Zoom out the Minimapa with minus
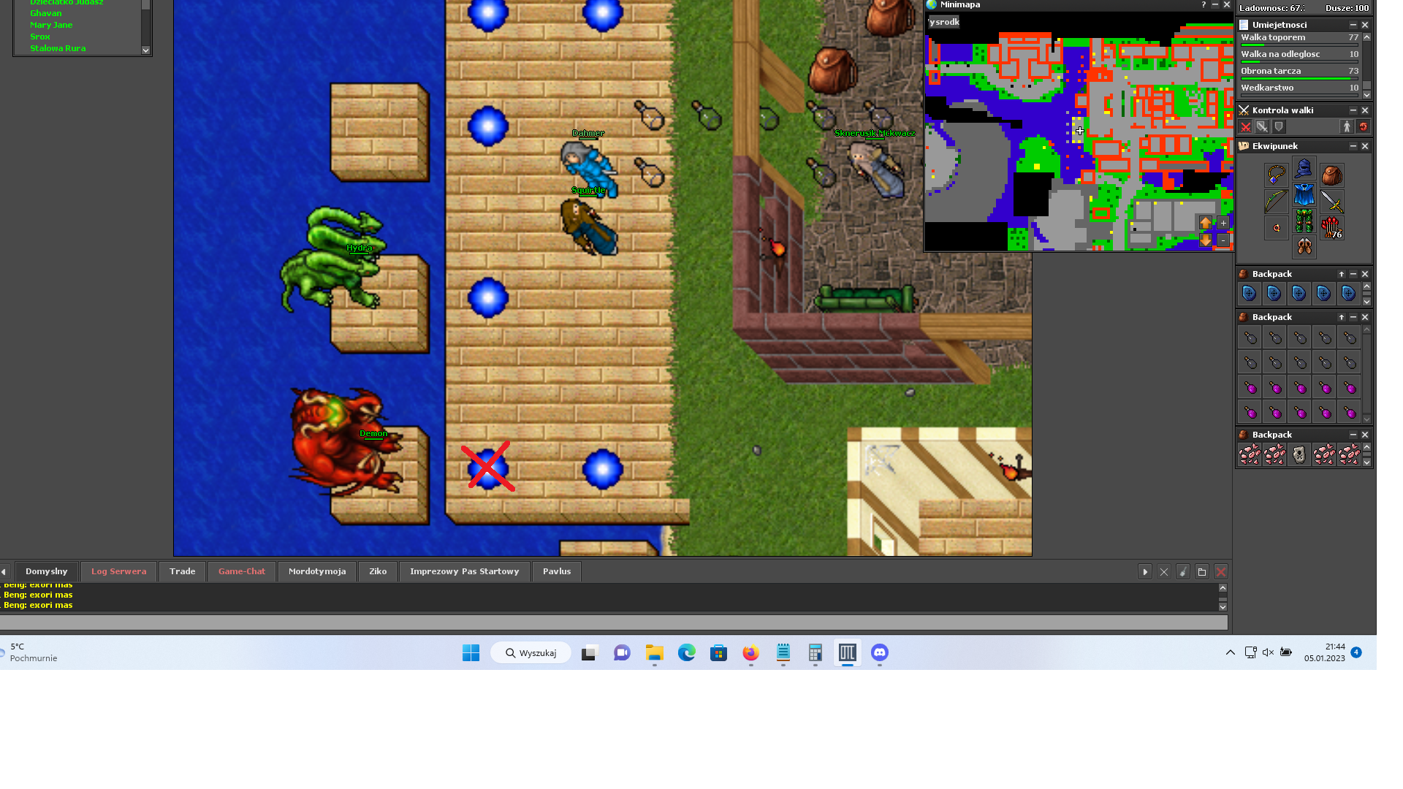1403x789 pixels. [x=1223, y=240]
